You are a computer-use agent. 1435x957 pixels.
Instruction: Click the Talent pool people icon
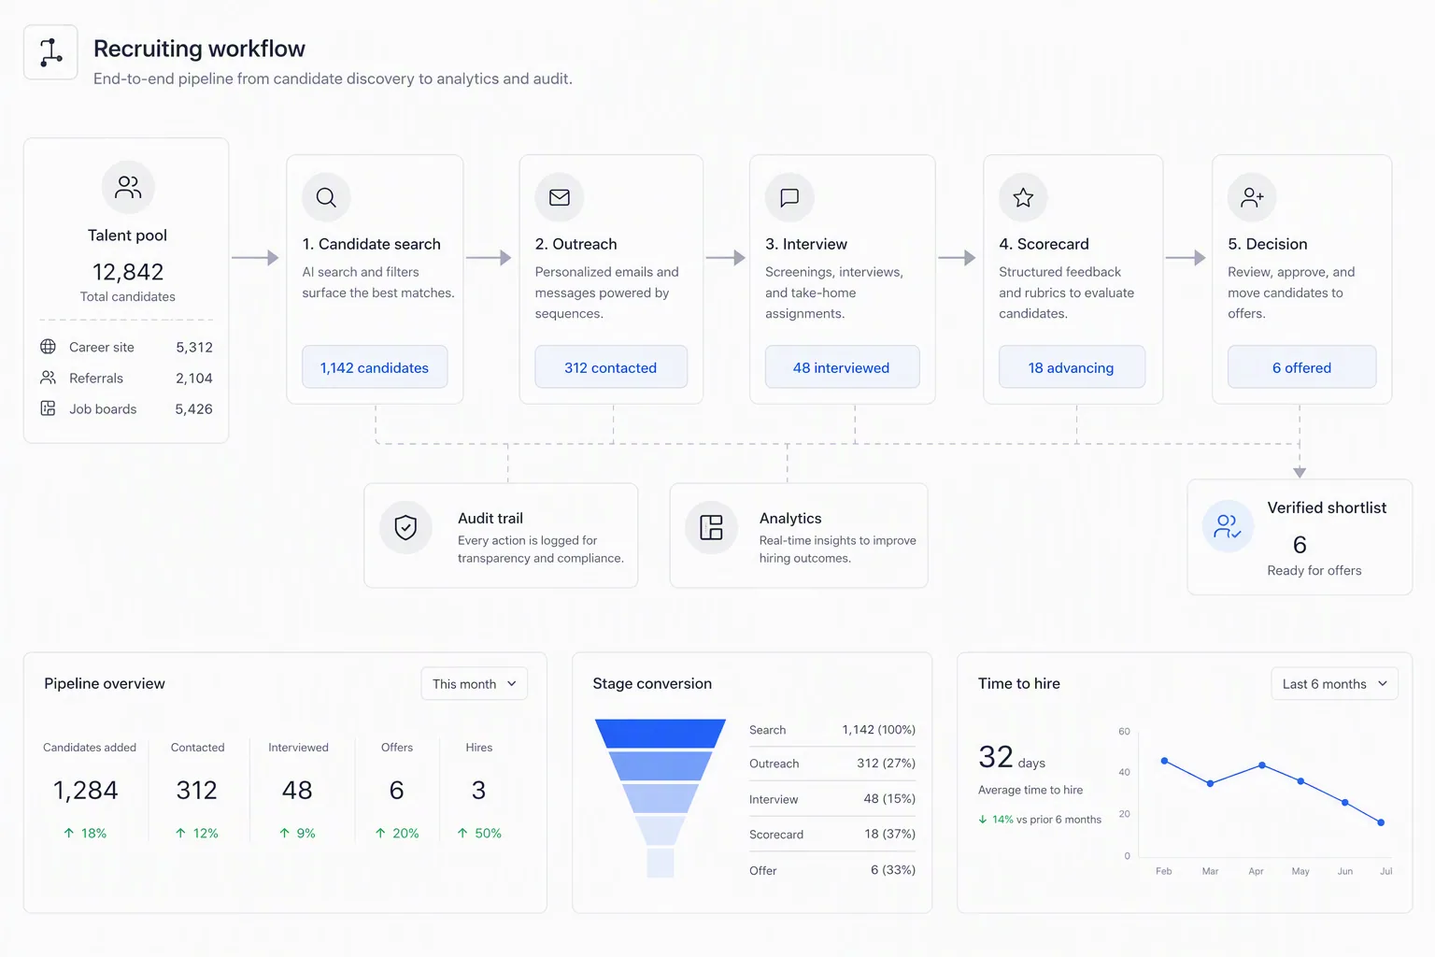coord(128,188)
